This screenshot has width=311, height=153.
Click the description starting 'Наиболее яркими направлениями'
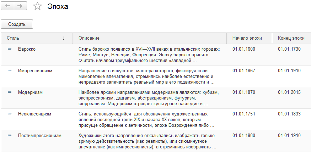149,98
